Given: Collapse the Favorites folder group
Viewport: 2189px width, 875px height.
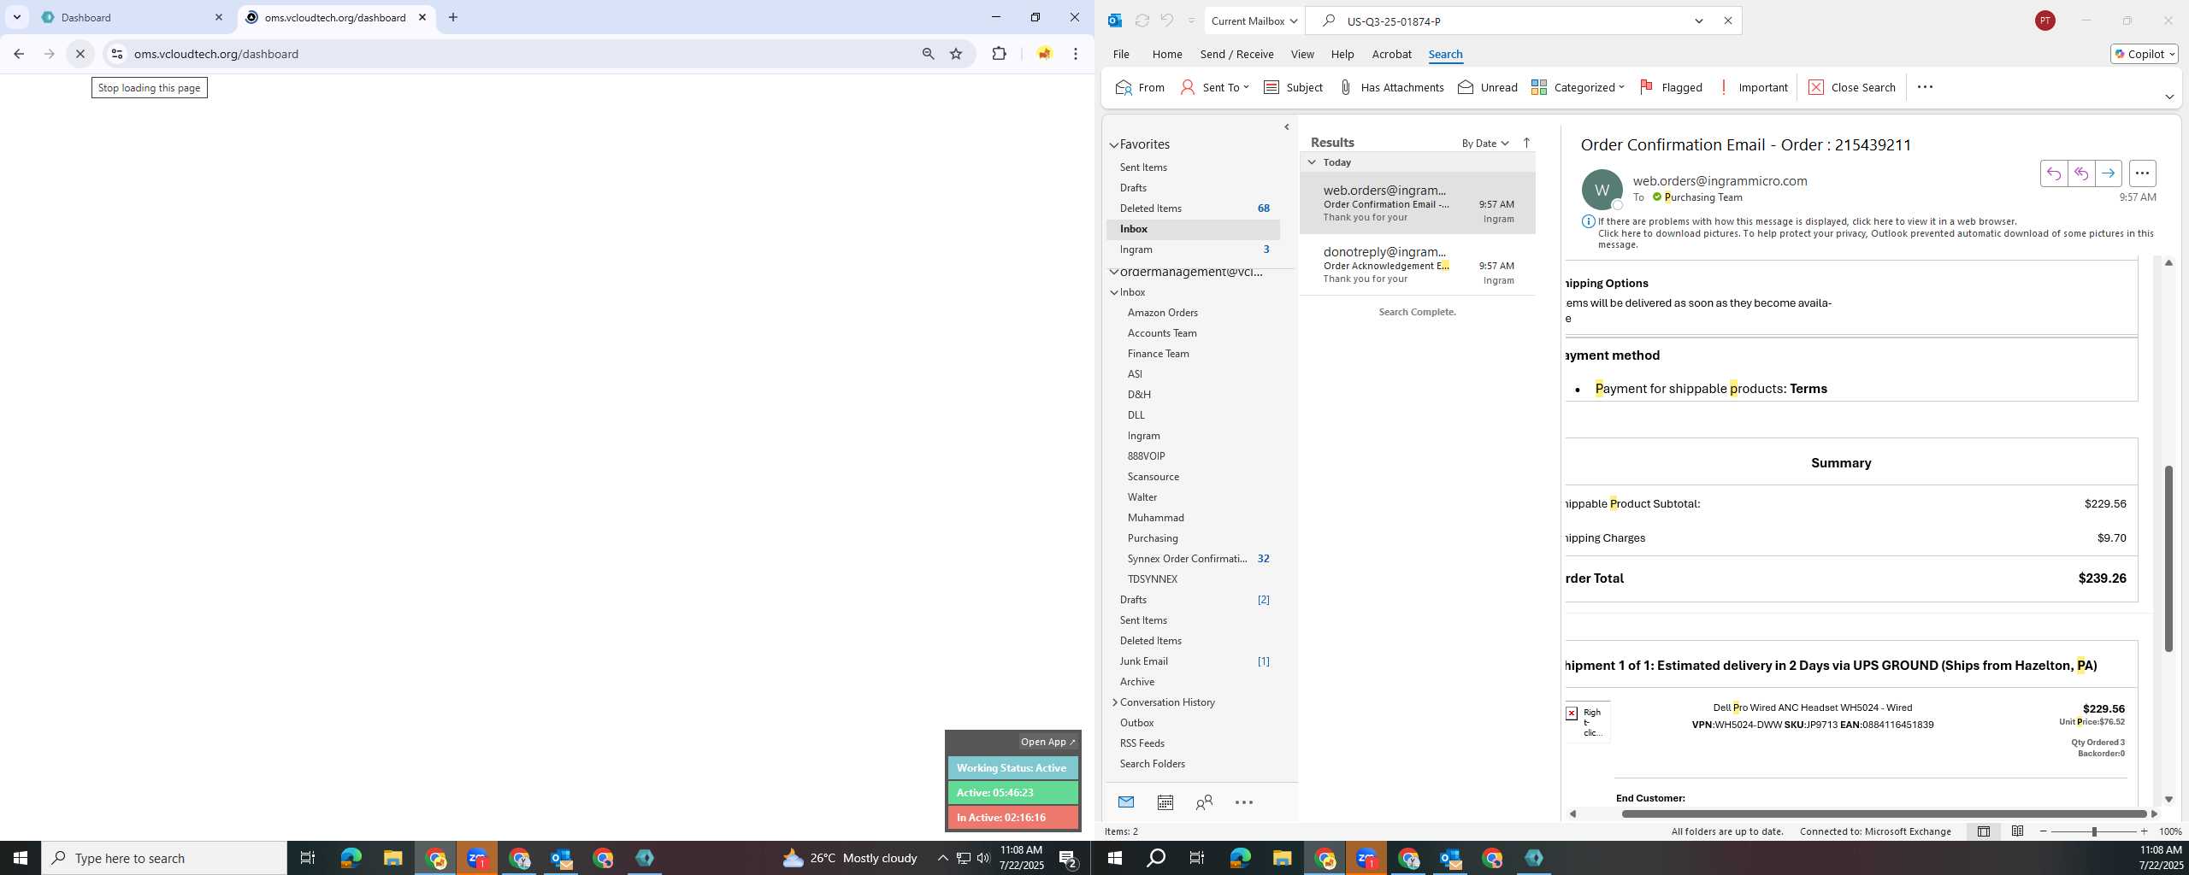Looking at the screenshot, I should (1114, 145).
